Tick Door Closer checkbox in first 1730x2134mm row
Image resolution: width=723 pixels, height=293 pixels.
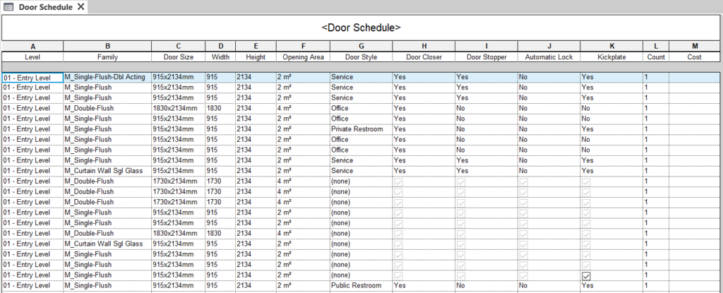400,181
